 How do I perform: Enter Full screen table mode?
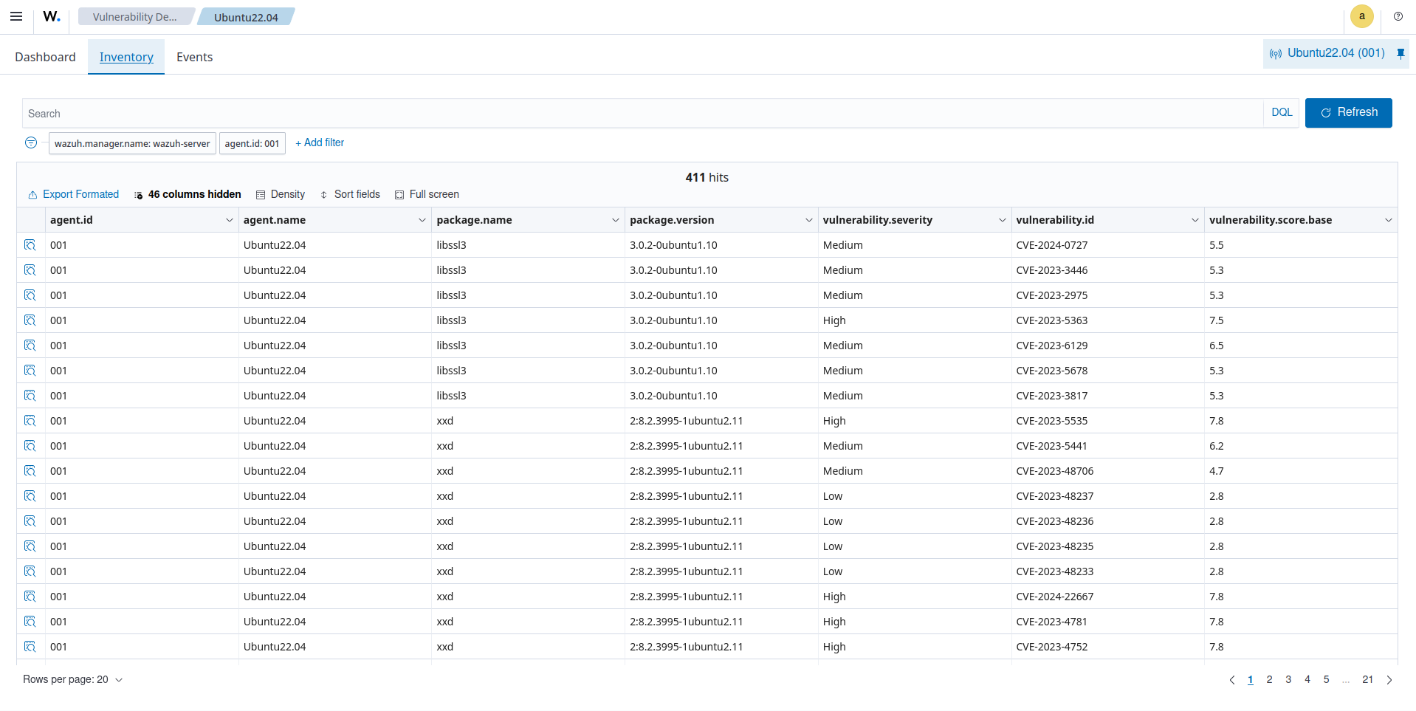tap(427, 194)
